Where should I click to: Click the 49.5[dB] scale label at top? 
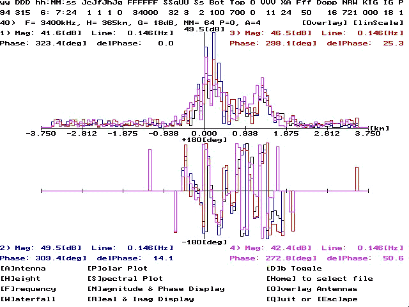click(x=204, y=29)
